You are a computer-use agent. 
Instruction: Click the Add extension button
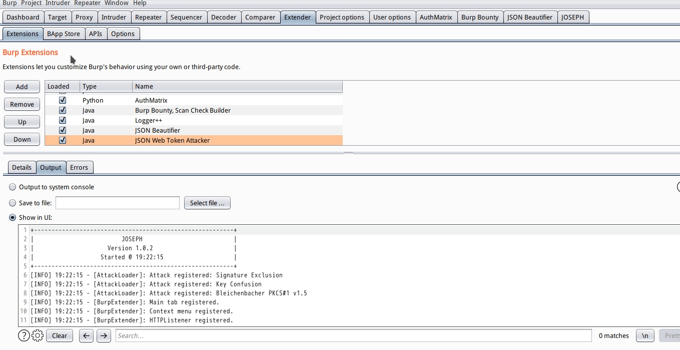coord(22,87)
